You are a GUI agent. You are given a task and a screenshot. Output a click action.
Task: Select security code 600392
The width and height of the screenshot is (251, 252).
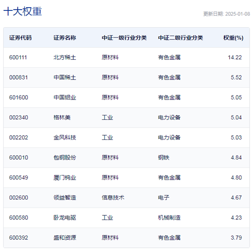19,238
